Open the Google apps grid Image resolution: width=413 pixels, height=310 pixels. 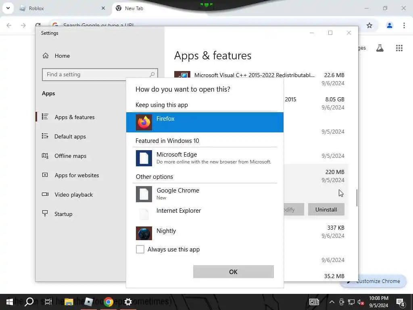399,48
